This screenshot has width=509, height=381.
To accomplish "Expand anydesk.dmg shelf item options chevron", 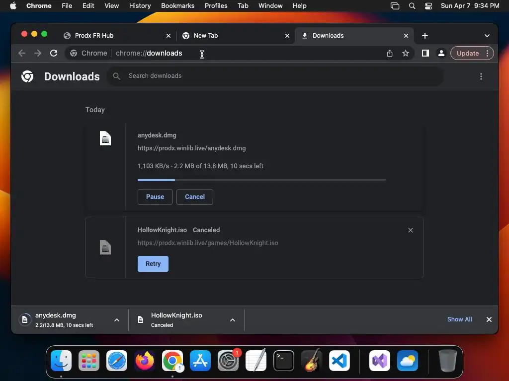I will [117, 320].
